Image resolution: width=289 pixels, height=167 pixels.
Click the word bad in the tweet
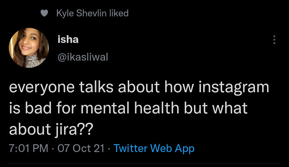[38, 108]
